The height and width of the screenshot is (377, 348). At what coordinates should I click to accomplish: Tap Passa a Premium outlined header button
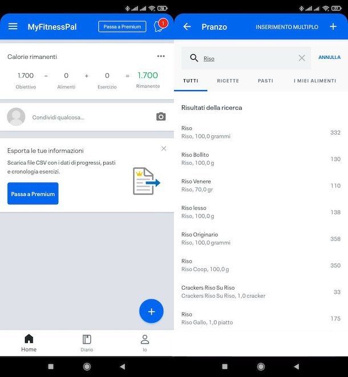pyautogui.click(x=122, y=27)
